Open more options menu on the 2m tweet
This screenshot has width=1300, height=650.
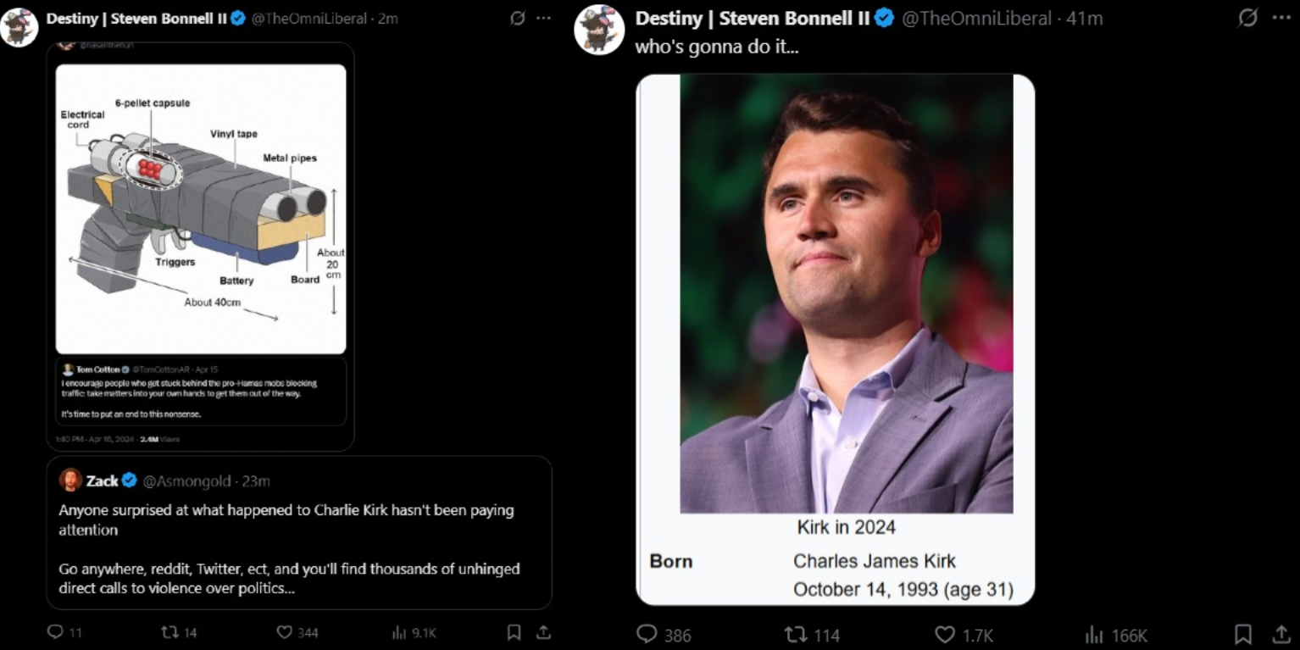[544, 19]
